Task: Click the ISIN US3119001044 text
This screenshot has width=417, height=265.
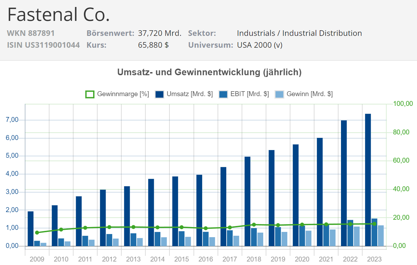Action: 43,45
